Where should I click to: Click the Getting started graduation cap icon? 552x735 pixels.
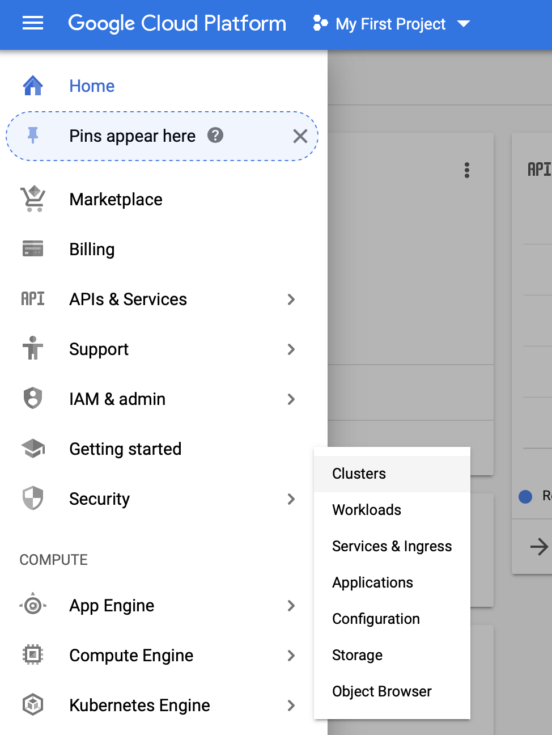point(33,448)
